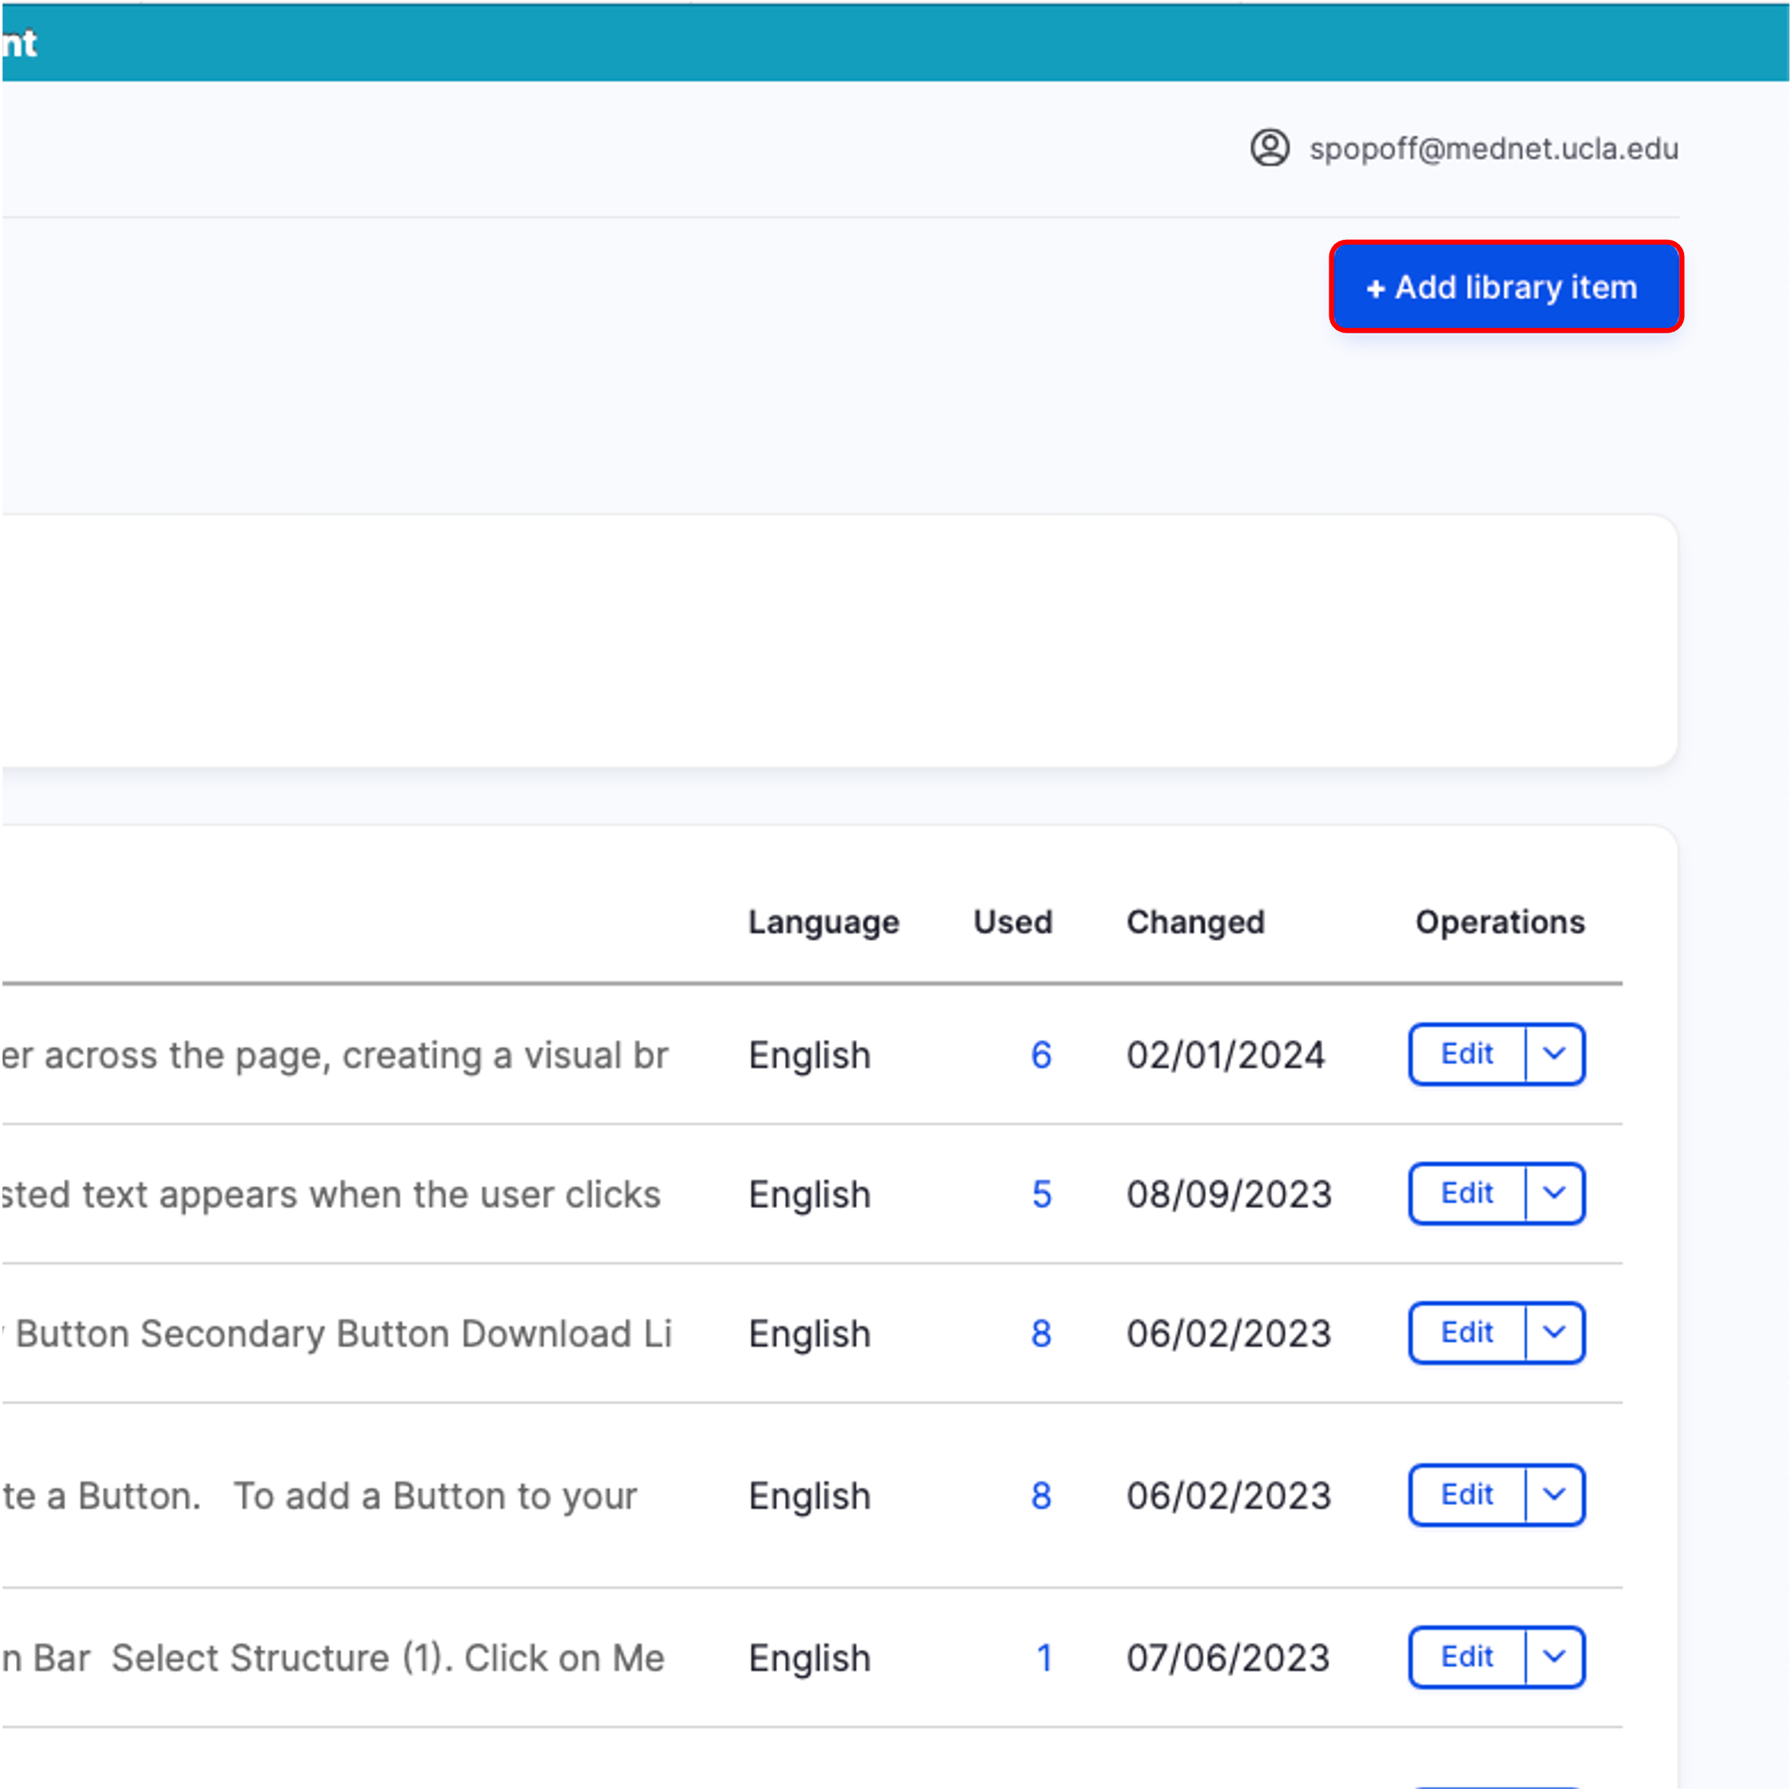Screen dimensions: 1792x1789
Task: Expand dropdown arrow for 02/01/2024 row
Action: point(1554,1054)
